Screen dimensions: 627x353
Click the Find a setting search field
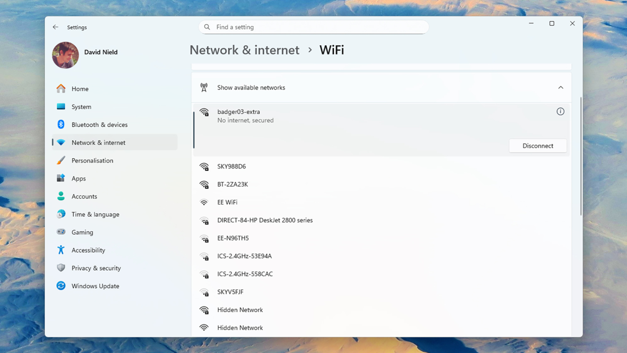(314, 27)
